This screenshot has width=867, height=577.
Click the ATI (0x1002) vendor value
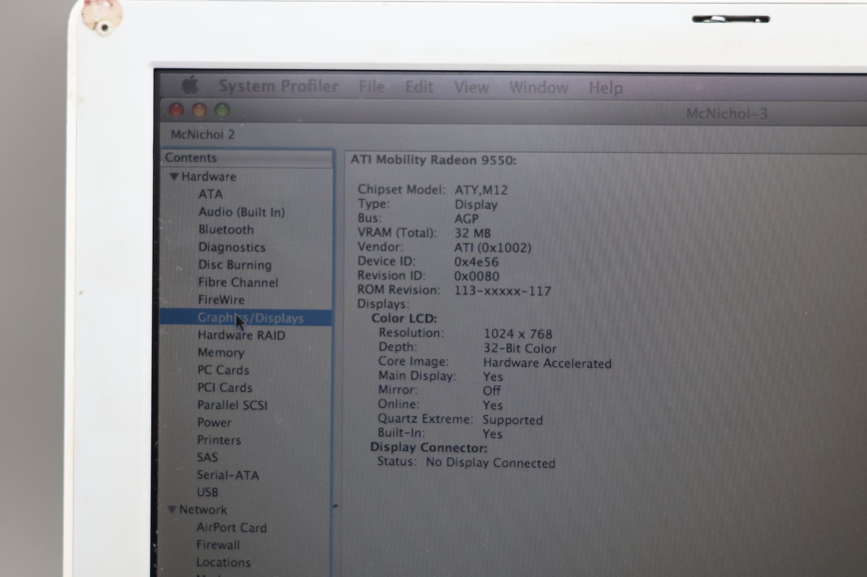493,248
